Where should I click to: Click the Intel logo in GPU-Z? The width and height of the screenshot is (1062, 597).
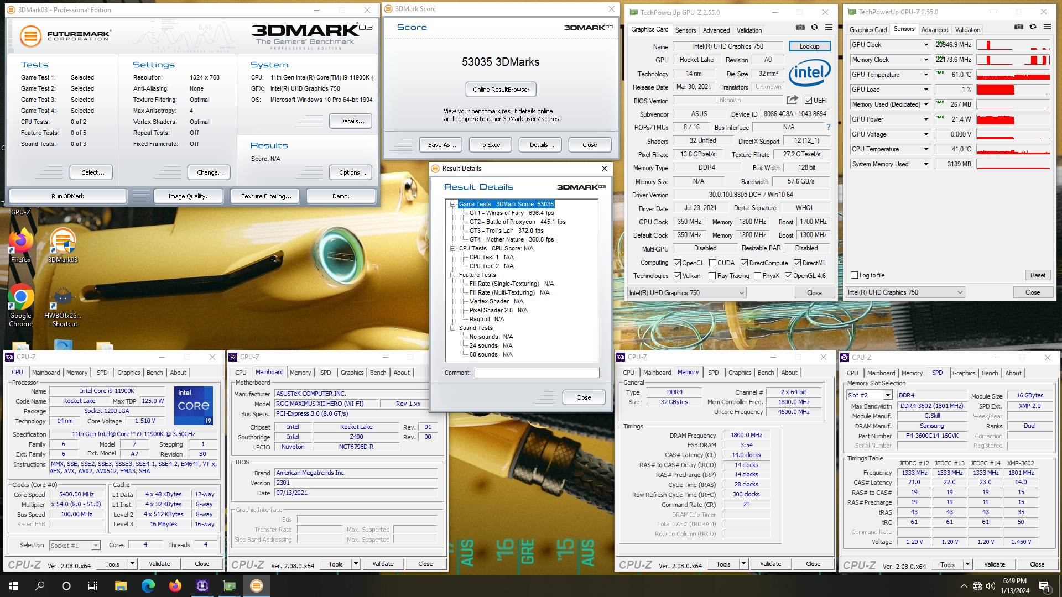click(x=809, y=74)
